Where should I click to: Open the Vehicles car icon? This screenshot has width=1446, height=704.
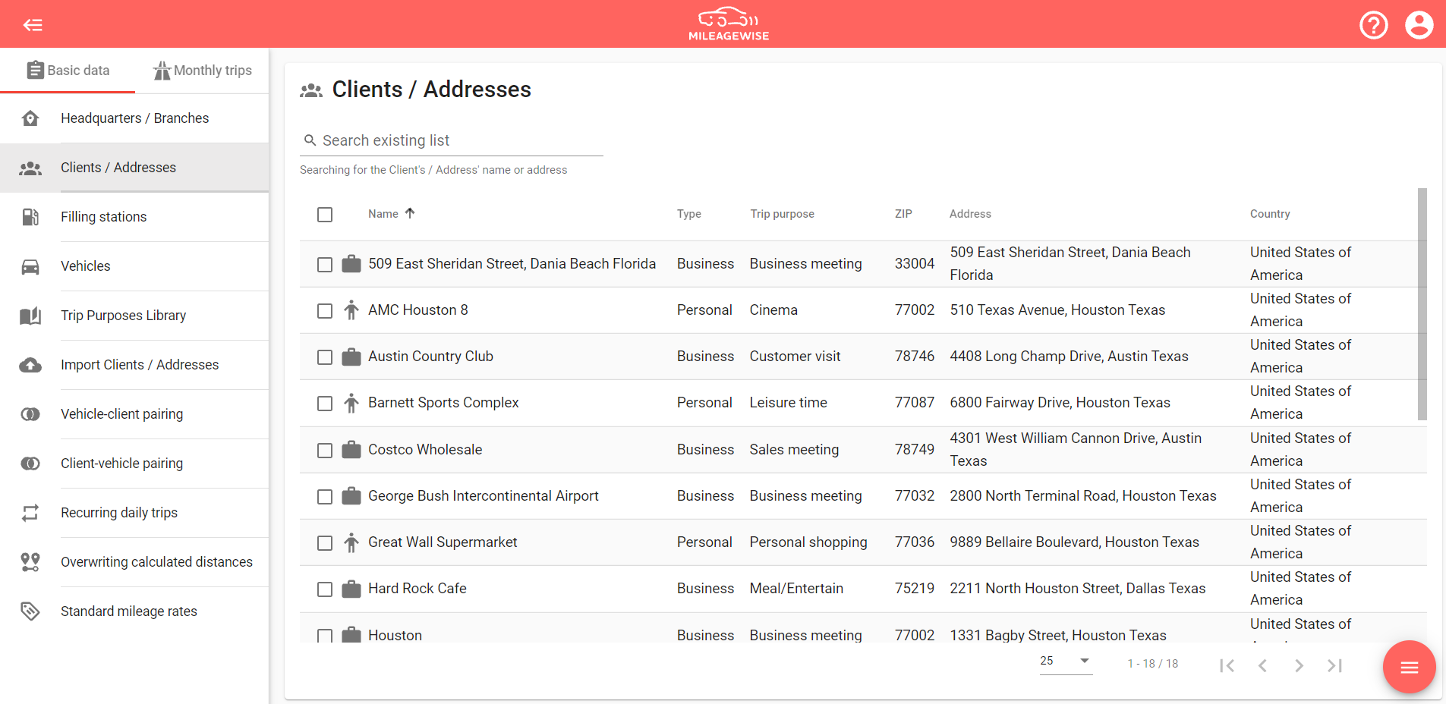coord(30,266)
